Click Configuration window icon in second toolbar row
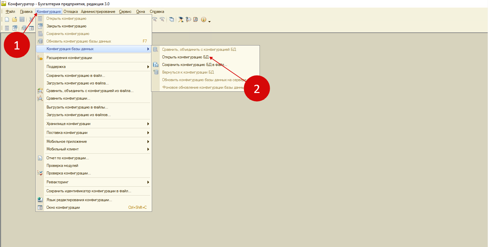488x247 pixels. click(31, 28)
